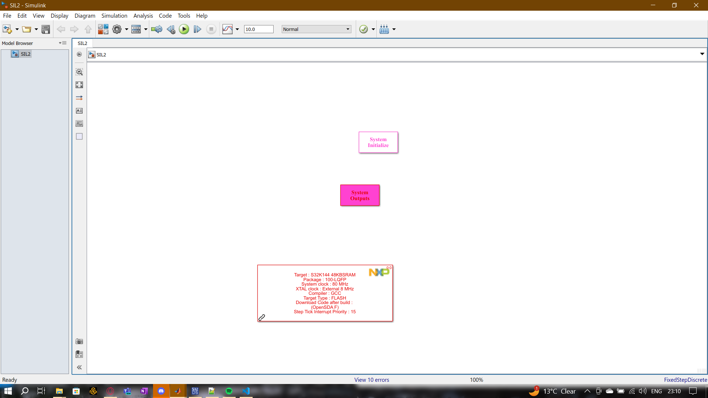708x398 pixels.
Task: Select the Zoom tool in the palette
Action: coord(79,72)
